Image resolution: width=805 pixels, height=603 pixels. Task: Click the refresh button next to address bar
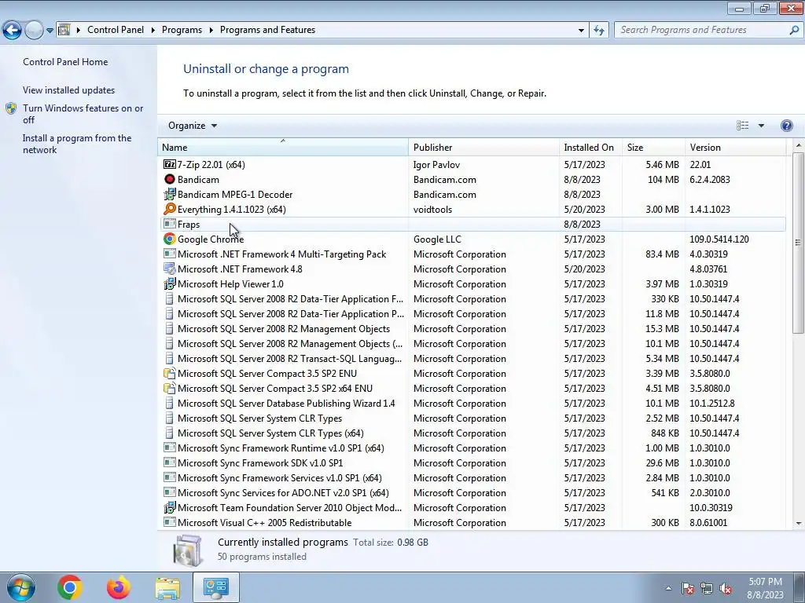(x=598, y=30)
